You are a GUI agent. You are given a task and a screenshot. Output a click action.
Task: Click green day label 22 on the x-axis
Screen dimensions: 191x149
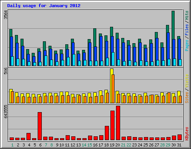(129, 145)
